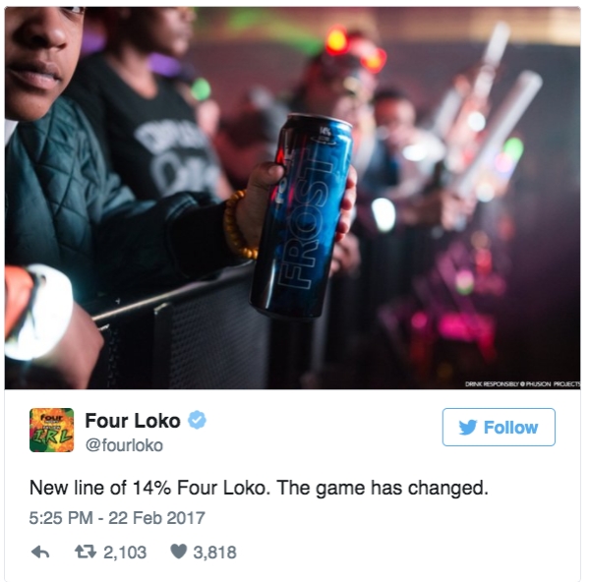This screenshot has height=582, width=590.
Task: View the 3,818 likes count
Action: click(x=214, y=553)
